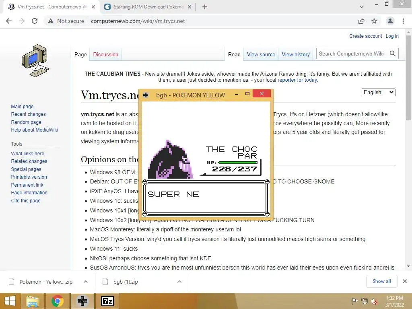Open a new browser tab
The image size is (412, 309).
pyautogui.click(x=205, y=7)
